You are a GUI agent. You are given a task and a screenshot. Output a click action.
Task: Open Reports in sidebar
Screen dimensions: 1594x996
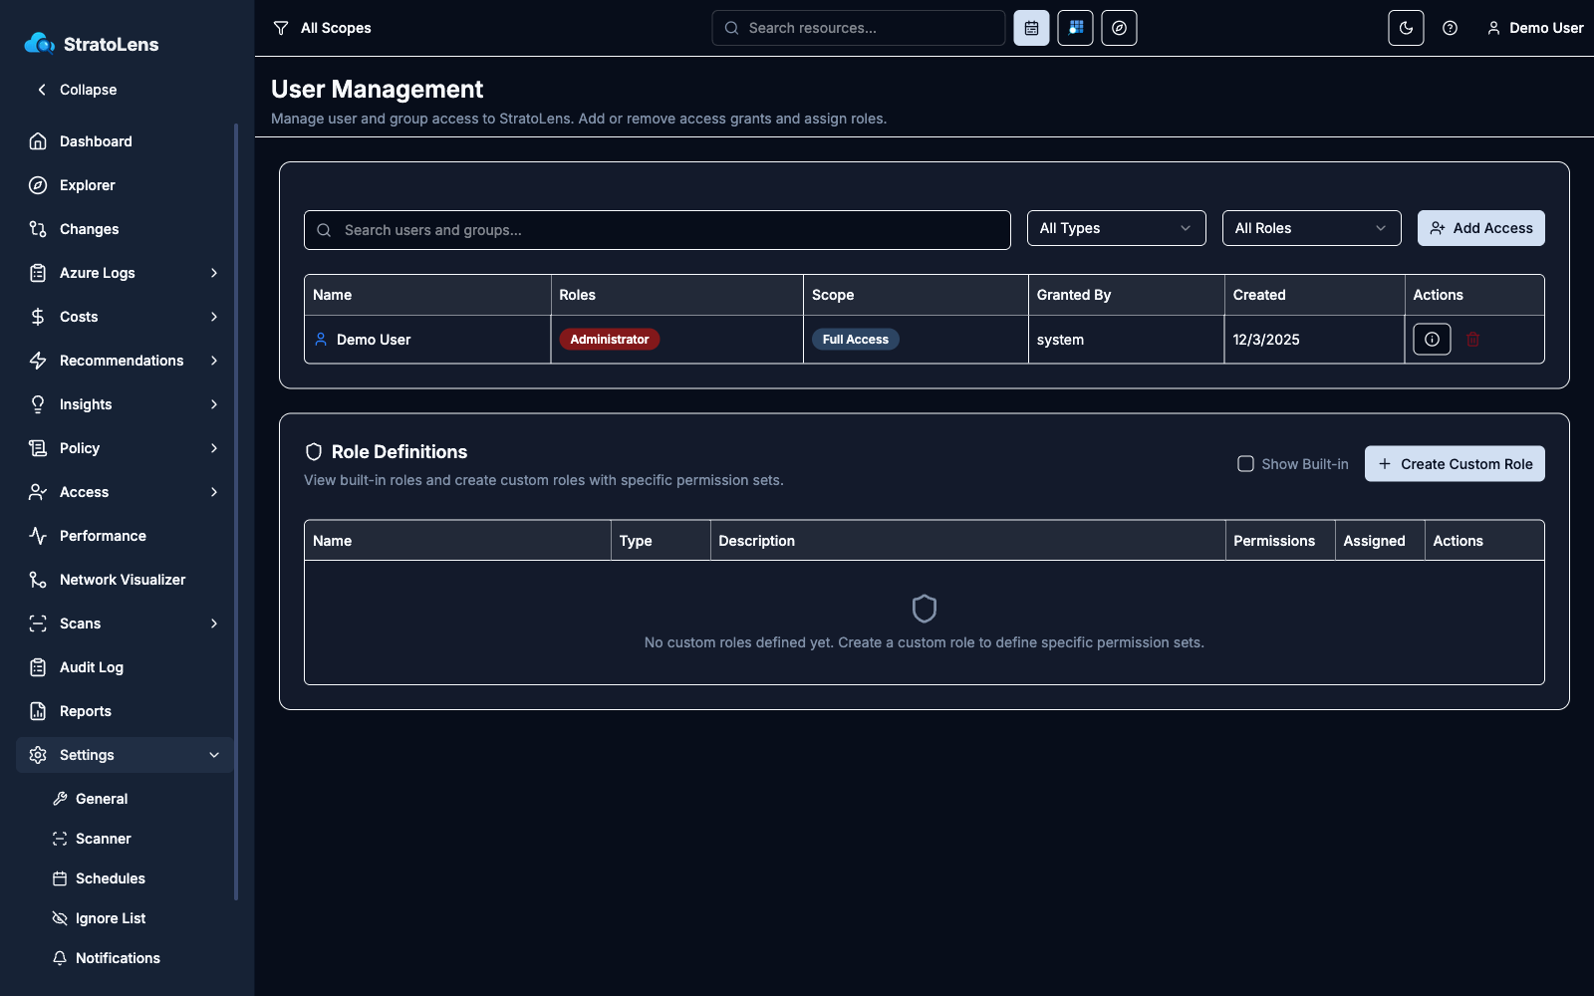(125, 711)
